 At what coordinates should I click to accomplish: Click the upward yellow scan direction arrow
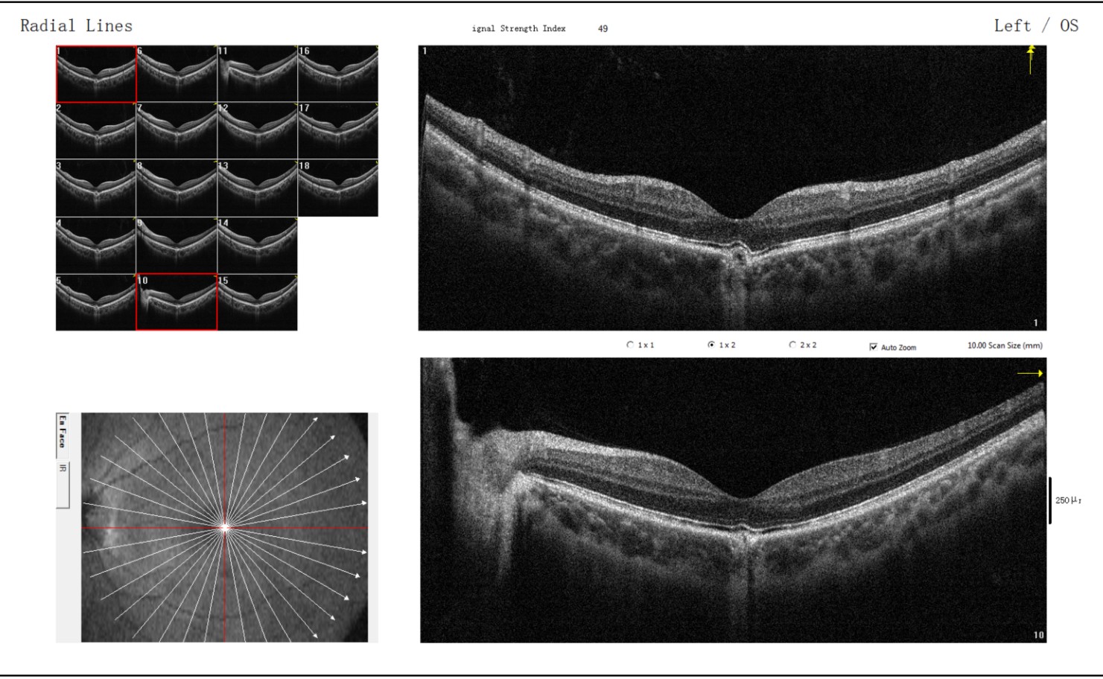click(1031, 60)
